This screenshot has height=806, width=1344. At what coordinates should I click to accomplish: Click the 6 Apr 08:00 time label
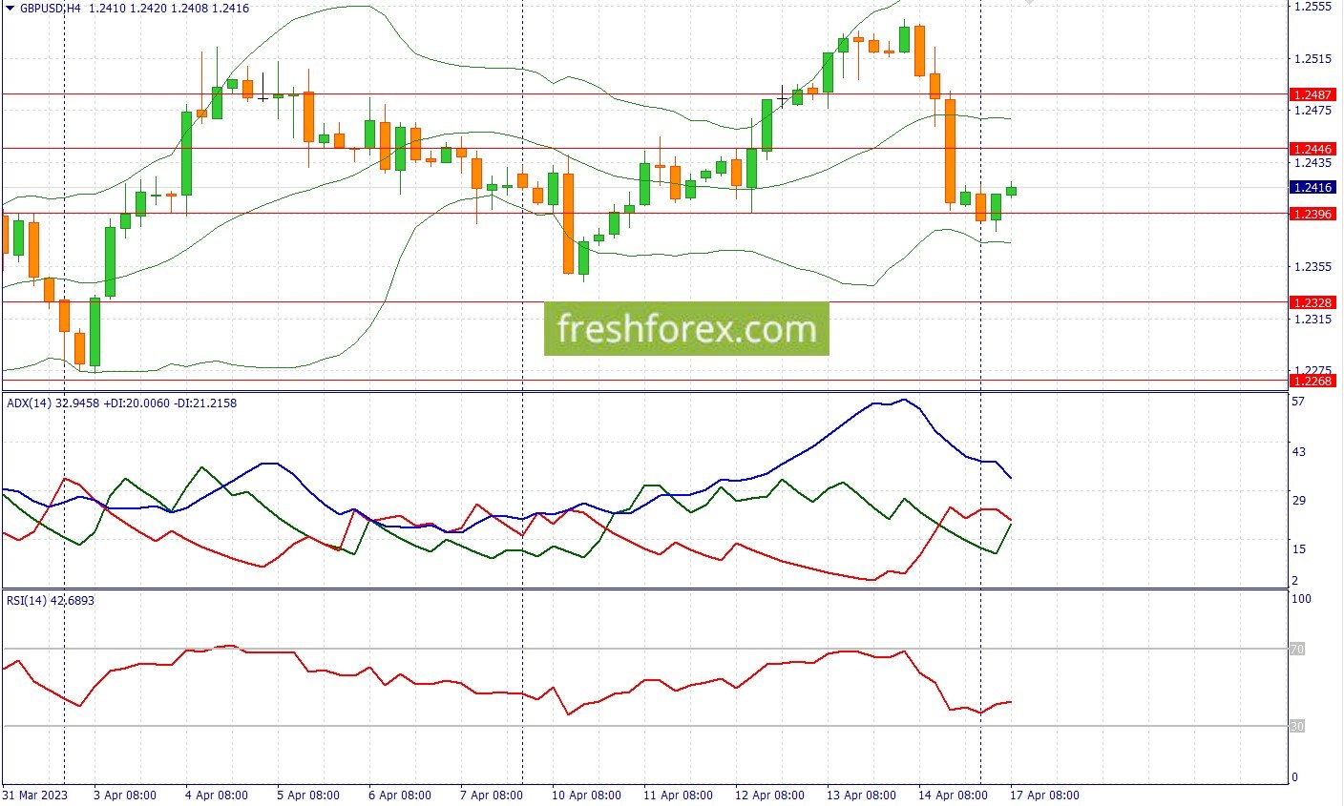(x=400, y=796)
